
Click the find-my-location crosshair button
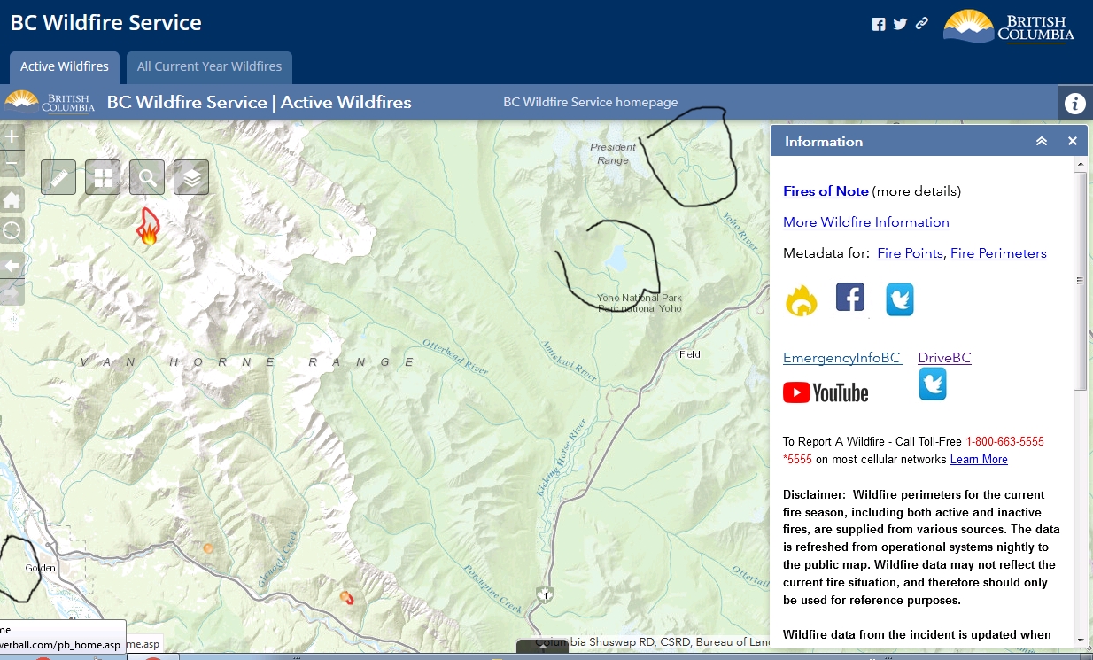12,230
